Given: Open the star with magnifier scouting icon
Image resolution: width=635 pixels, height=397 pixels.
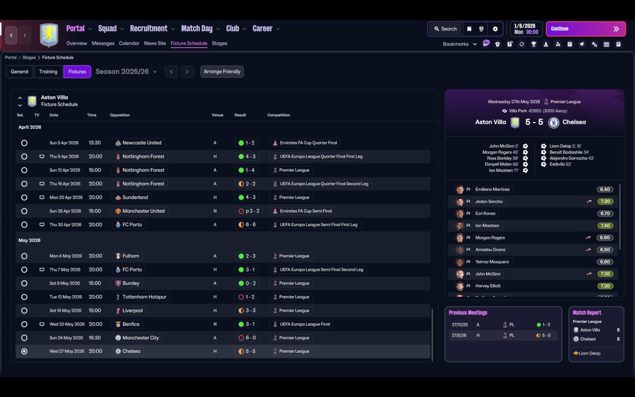Looking at the screenshot, I should point(594,44).
